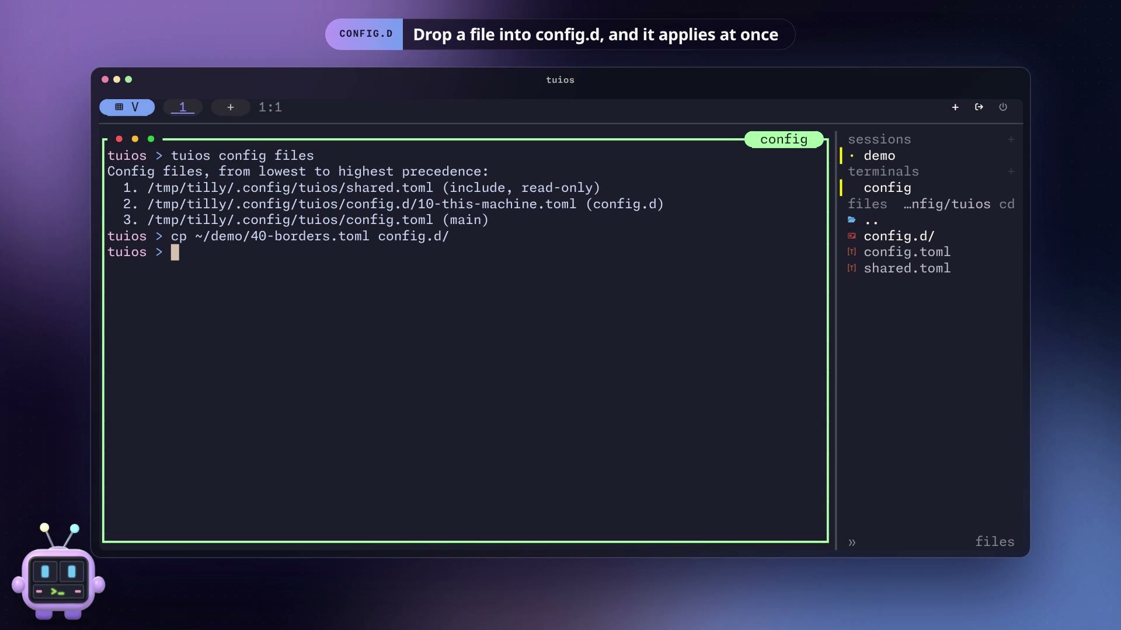Minimize the config pane with yellow dot

(135, 139)
